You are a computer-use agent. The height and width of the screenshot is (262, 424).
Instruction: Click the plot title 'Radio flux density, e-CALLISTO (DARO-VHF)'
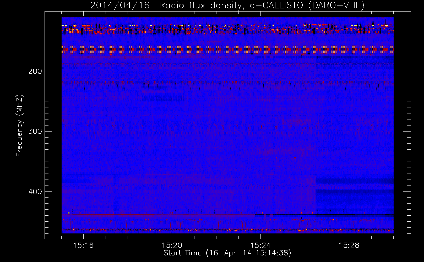click(262, 6)
